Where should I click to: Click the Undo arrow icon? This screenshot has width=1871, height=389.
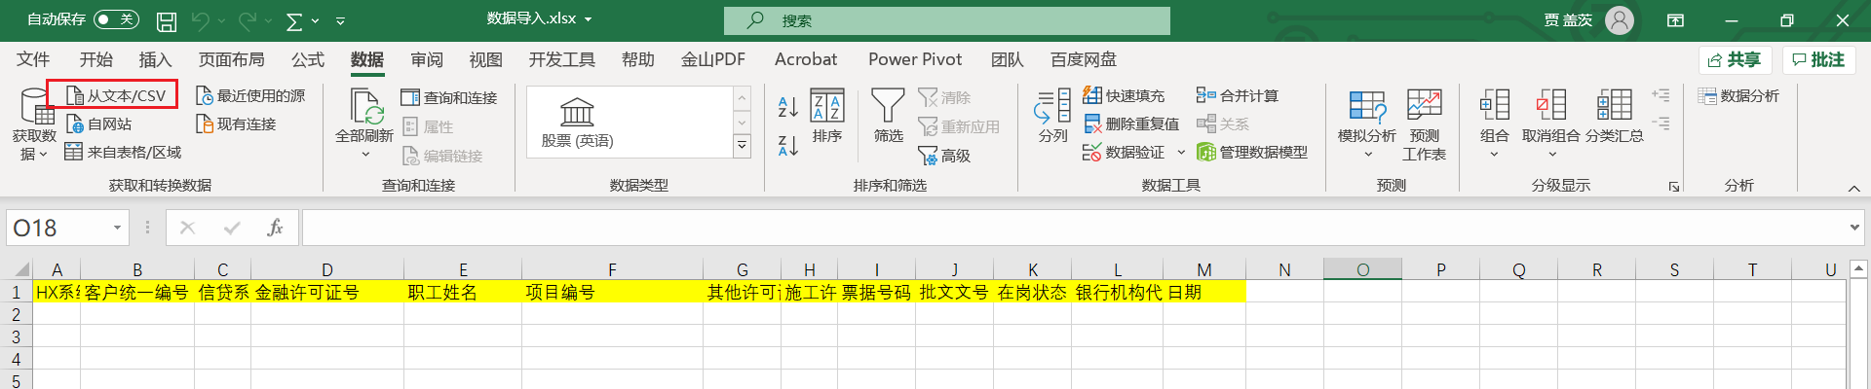(201, 20)
